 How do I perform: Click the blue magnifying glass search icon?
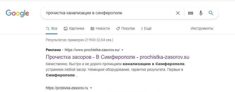coord(211,13)
